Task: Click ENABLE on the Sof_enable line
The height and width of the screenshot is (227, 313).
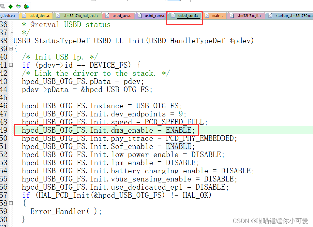Action: (x=178, y=147)
